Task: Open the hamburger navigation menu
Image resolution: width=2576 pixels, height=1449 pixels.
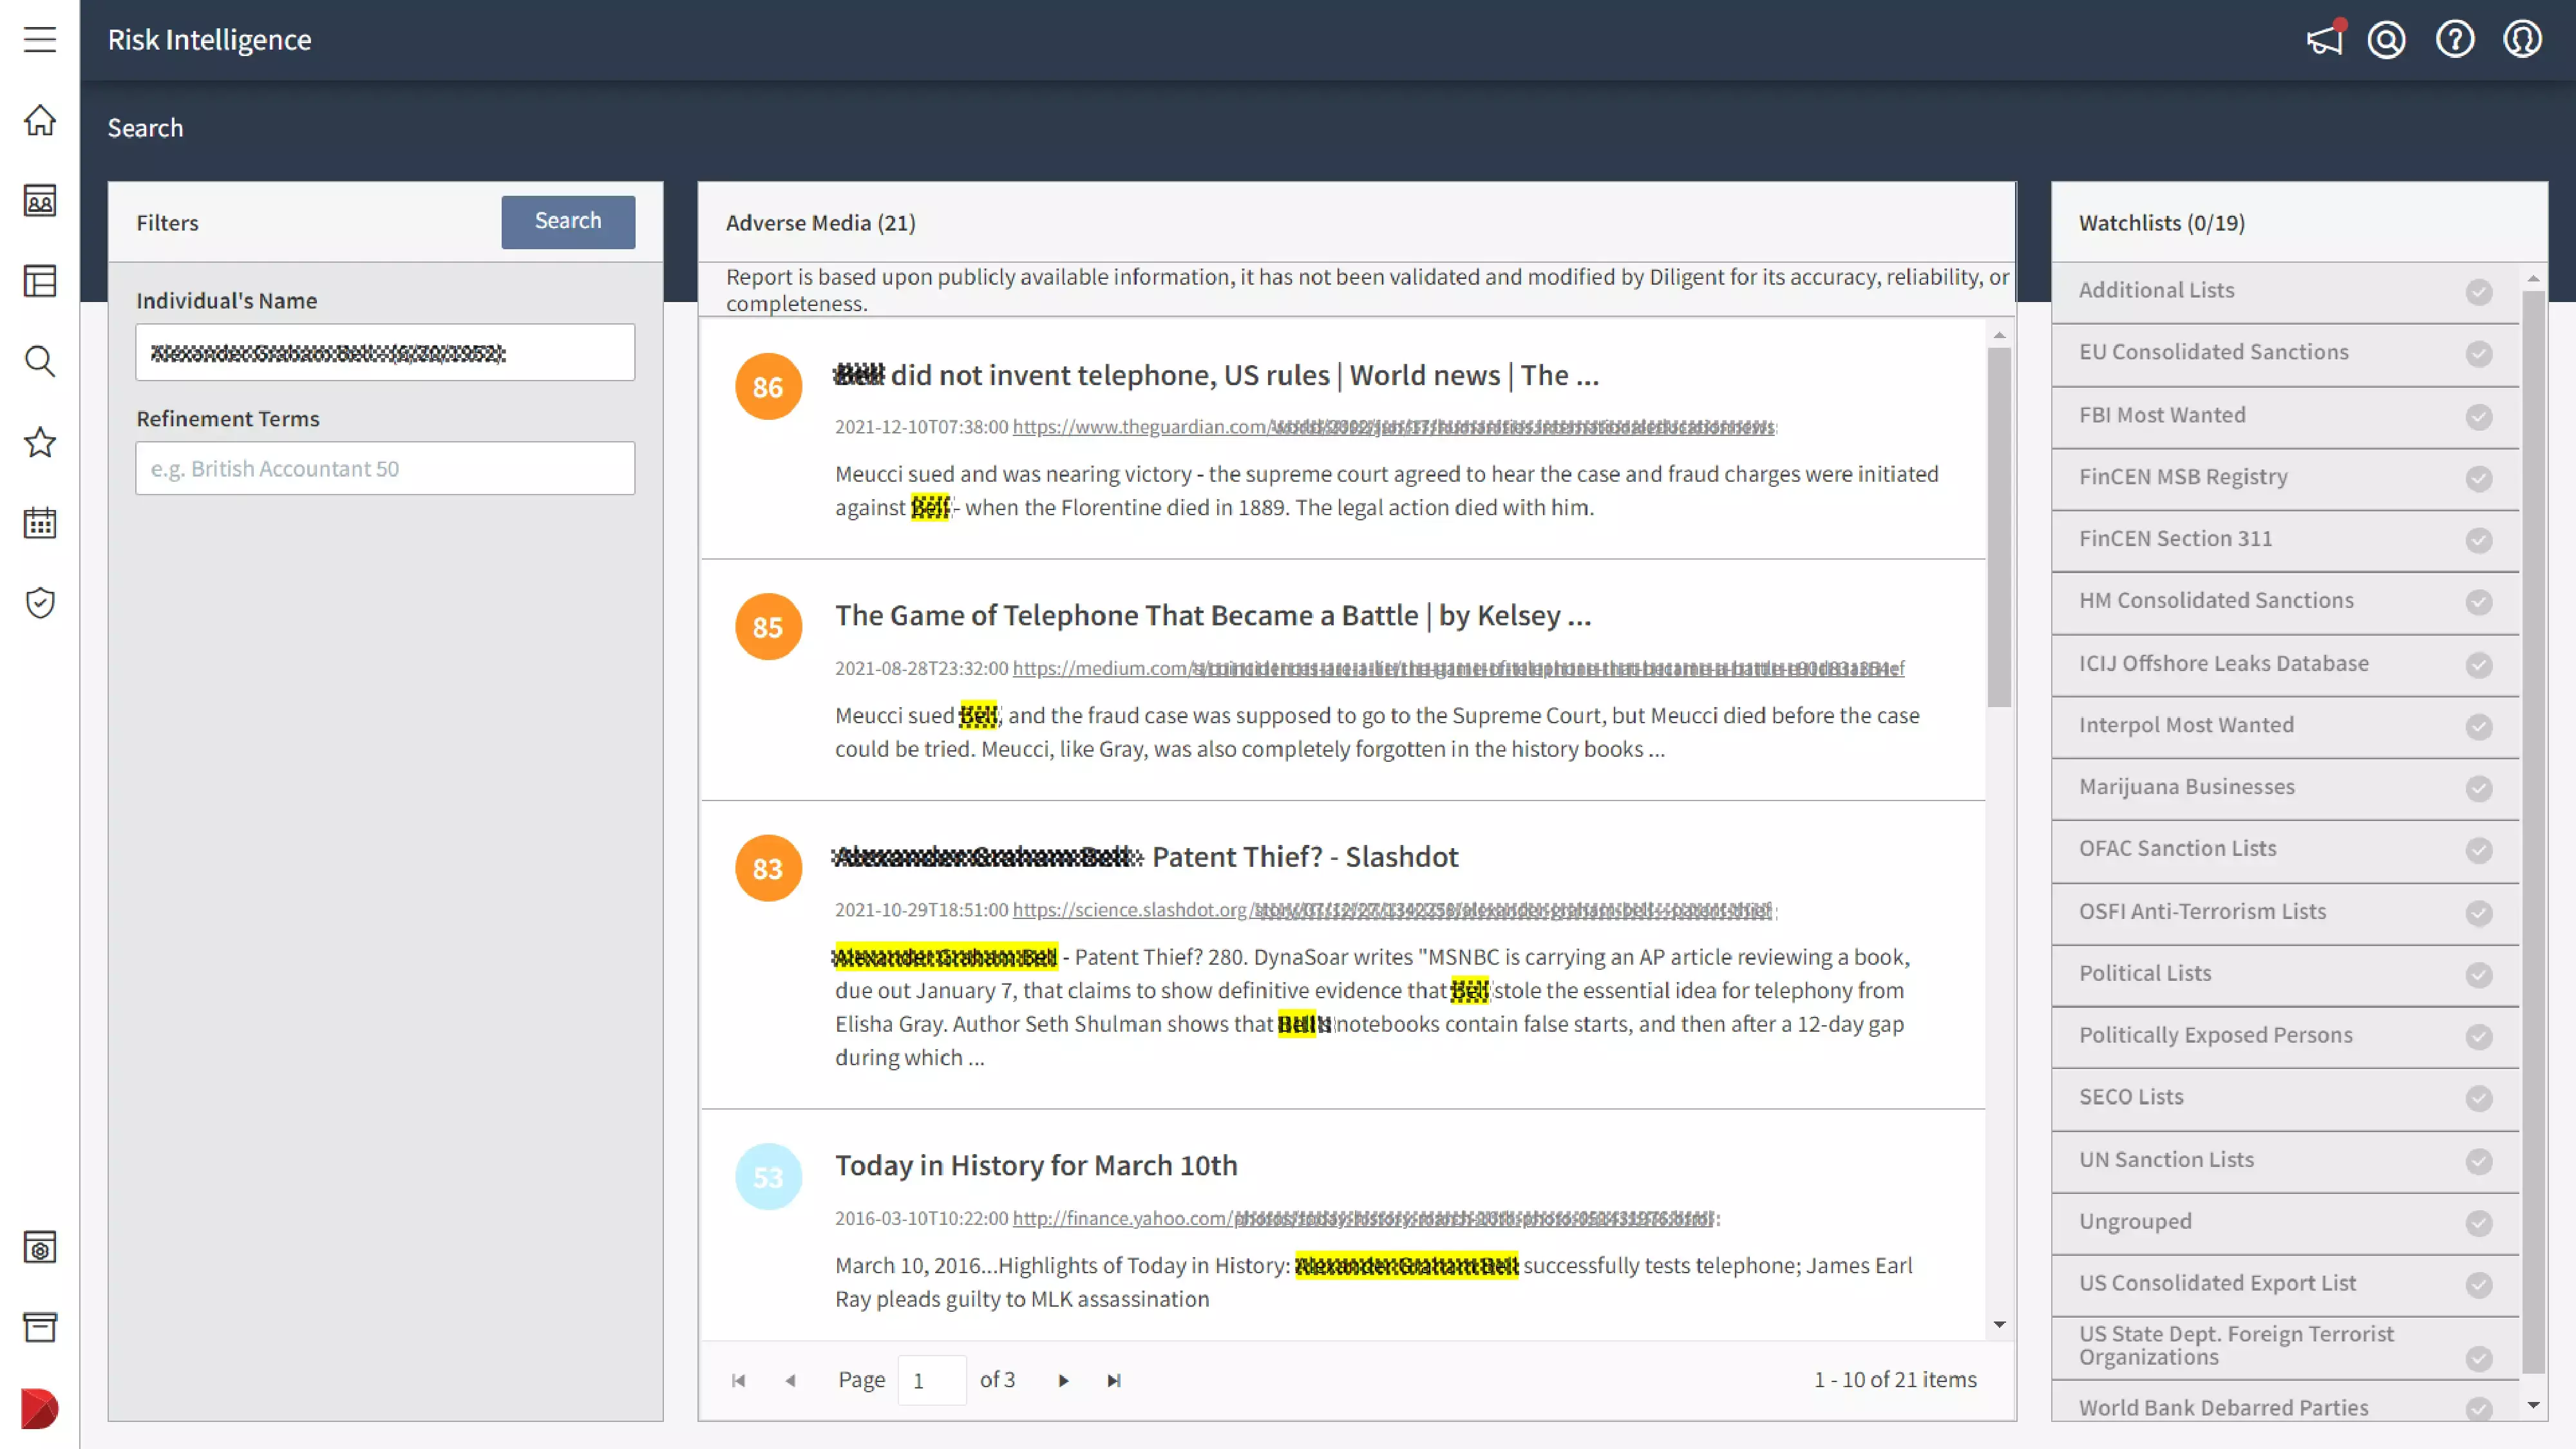Action: (40, 39)
